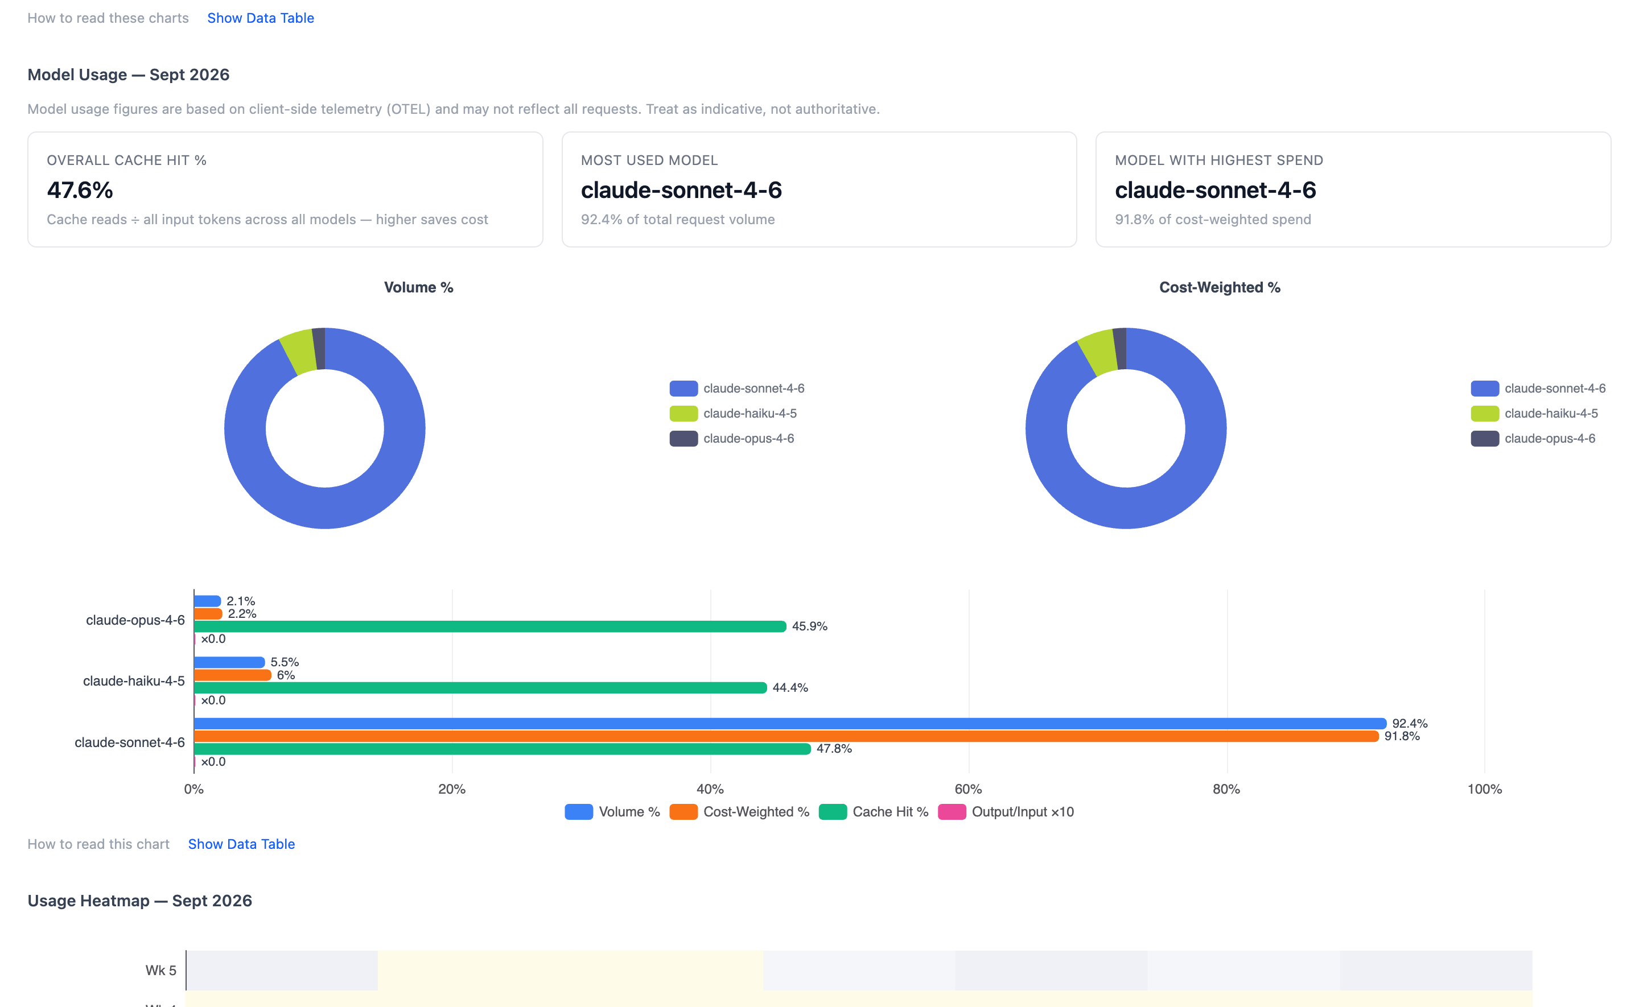Viewport: 1639px width, 1007px height.
Task: Toggle claude-sonnet-4-6 in Volume donut legend
Action: [x=736, y=388]
